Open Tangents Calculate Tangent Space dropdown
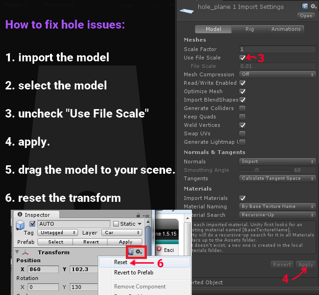 pyautogui.click(x=277, y=178)
